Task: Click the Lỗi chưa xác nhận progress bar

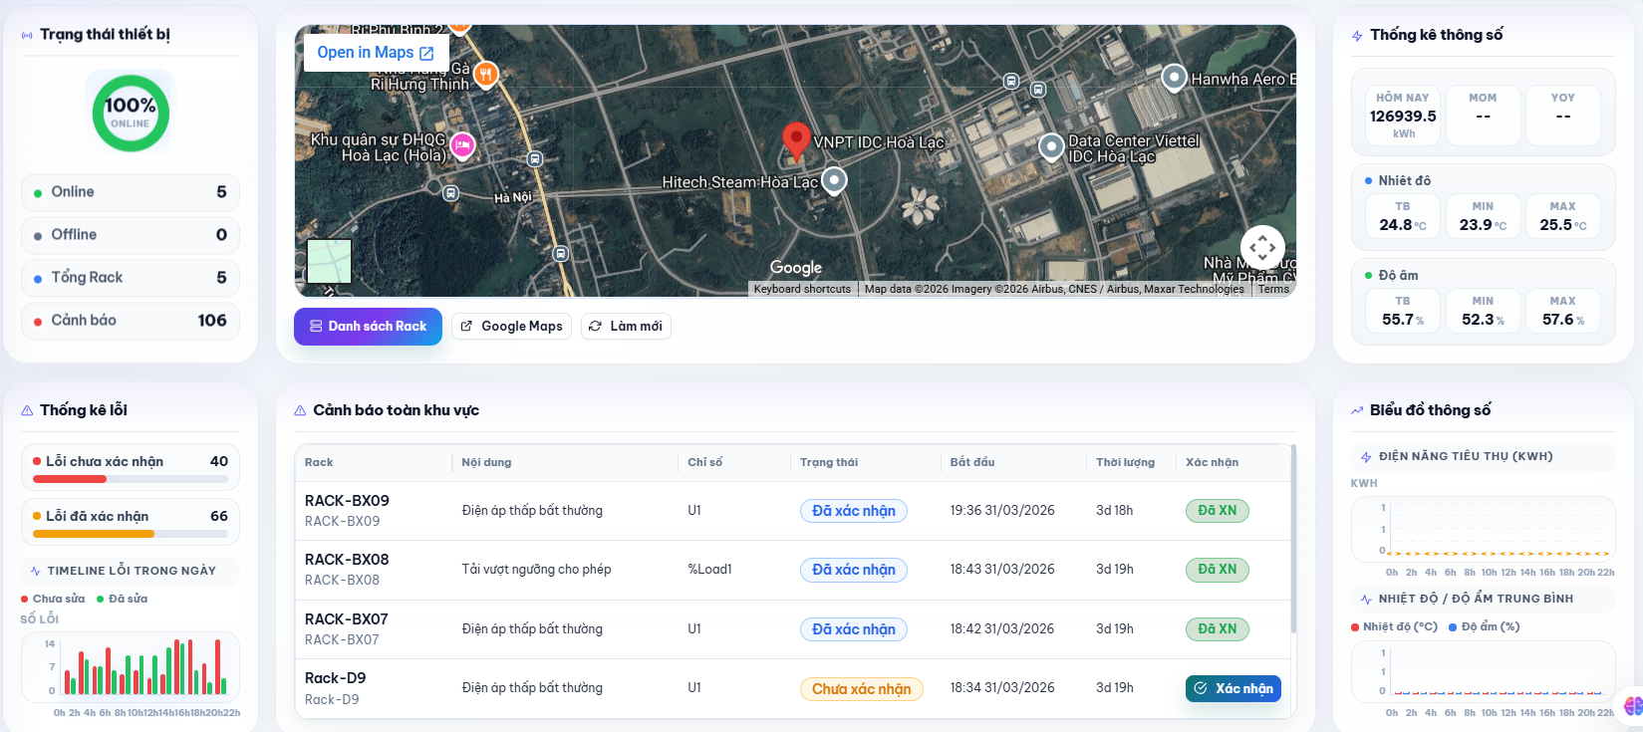Action: click(x=131, y=479)
